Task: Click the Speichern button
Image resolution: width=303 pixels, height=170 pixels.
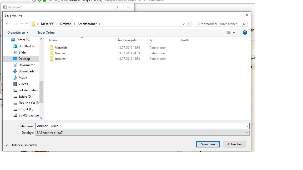Action: click(x=208, y=144)
